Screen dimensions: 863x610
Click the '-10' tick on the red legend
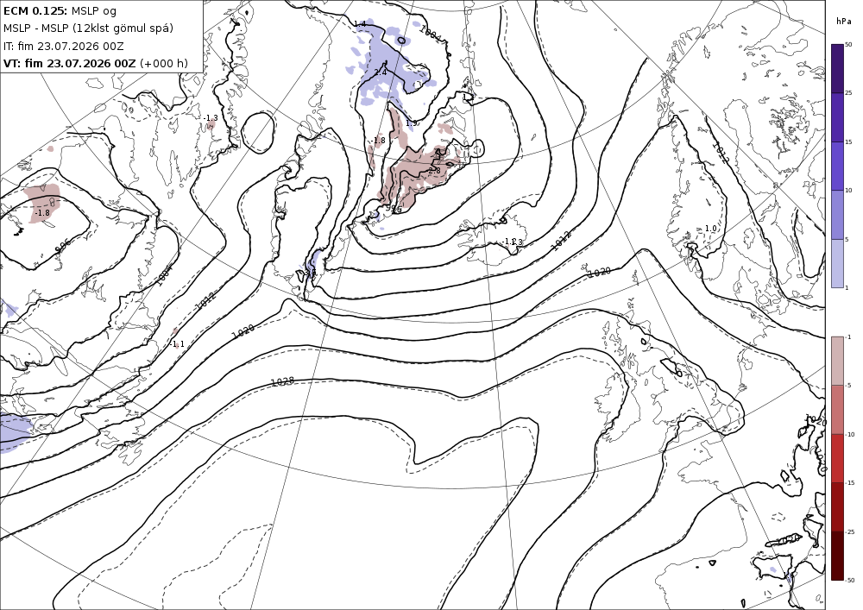pyautogui.click(x=850, y=434)
